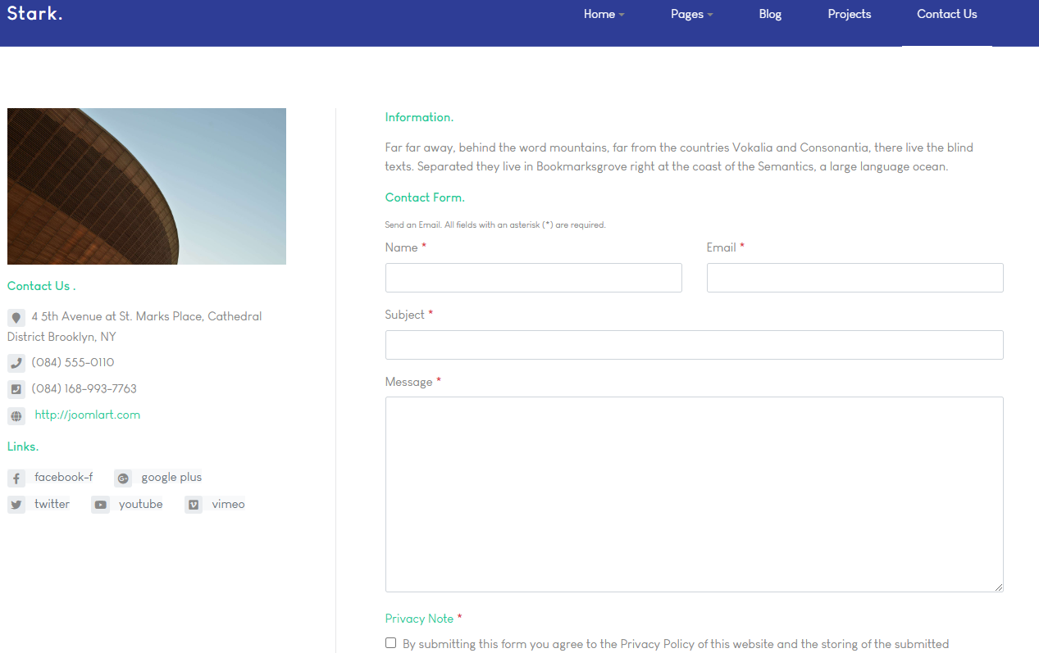Follow the youtube link
The image size is (1039, 653).
click(x=141, y=504)
